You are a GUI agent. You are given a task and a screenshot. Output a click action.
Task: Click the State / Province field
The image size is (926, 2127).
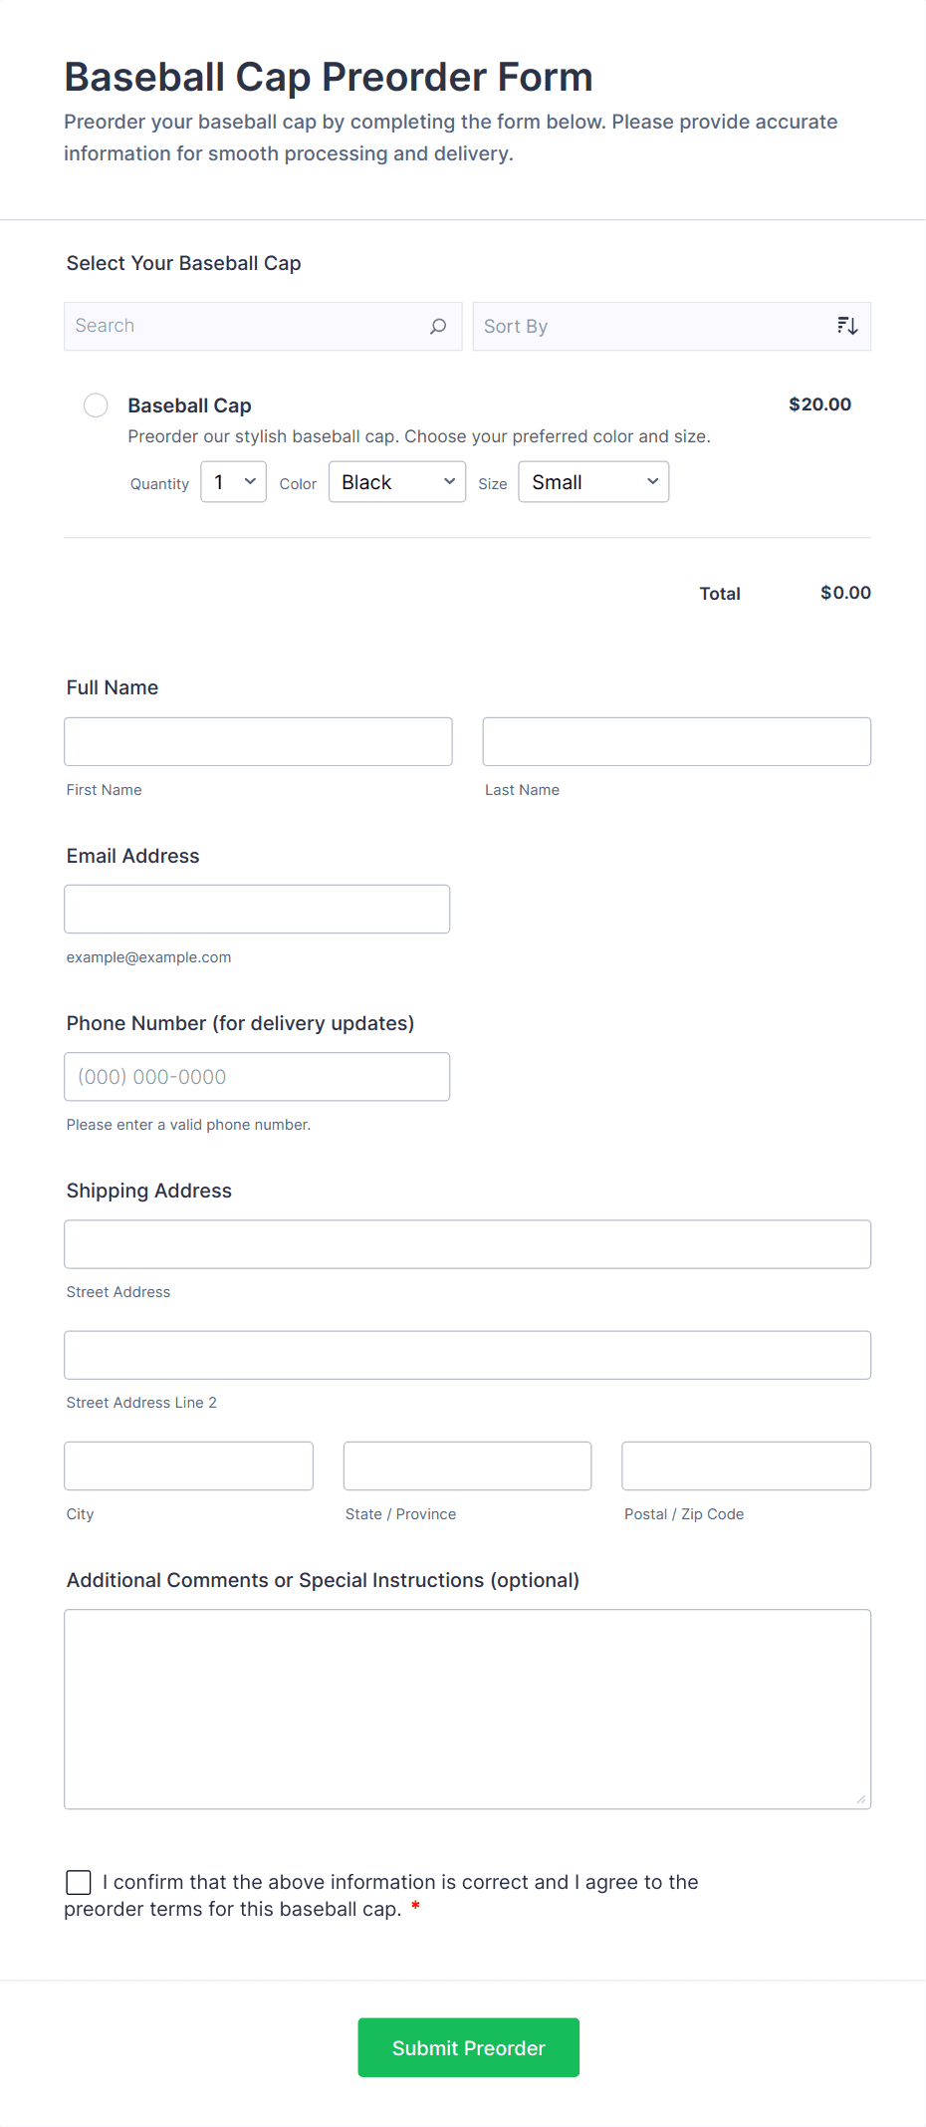(467, 1465)
